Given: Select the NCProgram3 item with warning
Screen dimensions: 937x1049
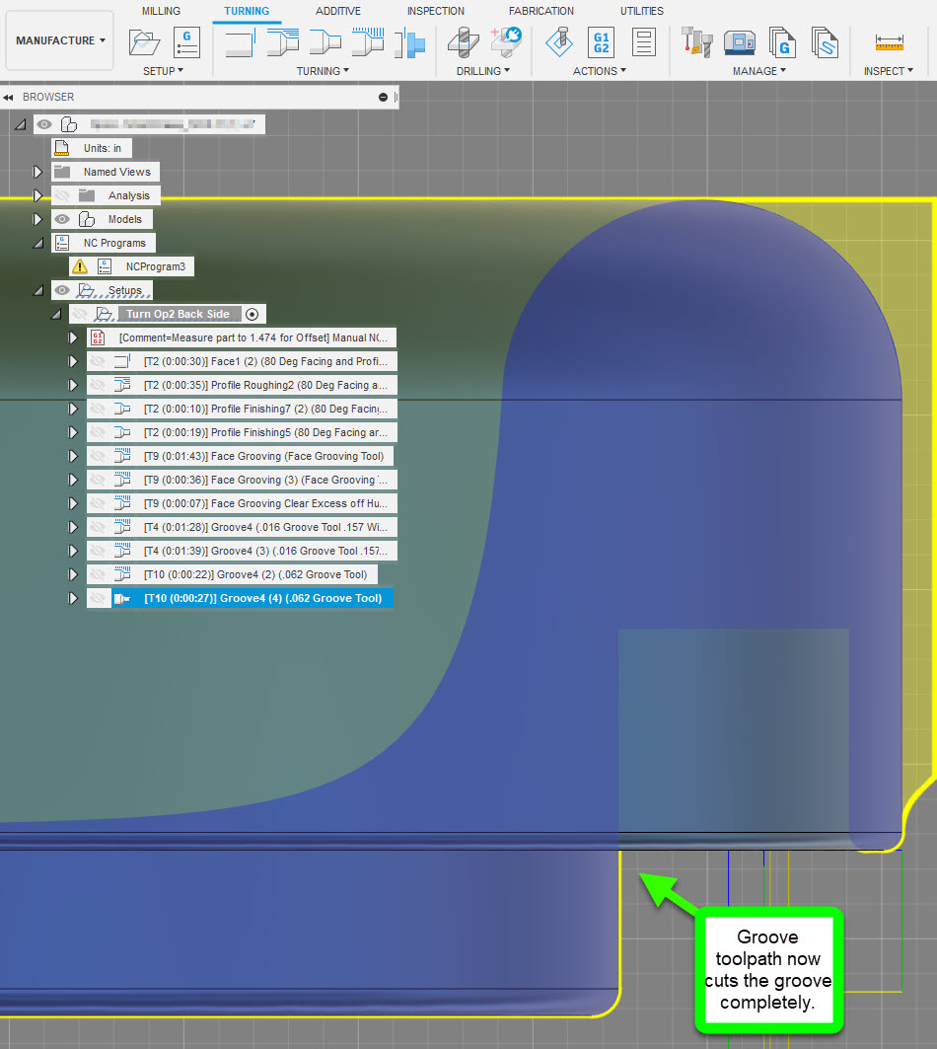Looking at the screenshot, I should pyautogui.click(x=158, y=266).
